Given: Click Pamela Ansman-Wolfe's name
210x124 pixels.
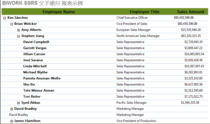Looking at the screenshot, I should (x=42, y=78).
